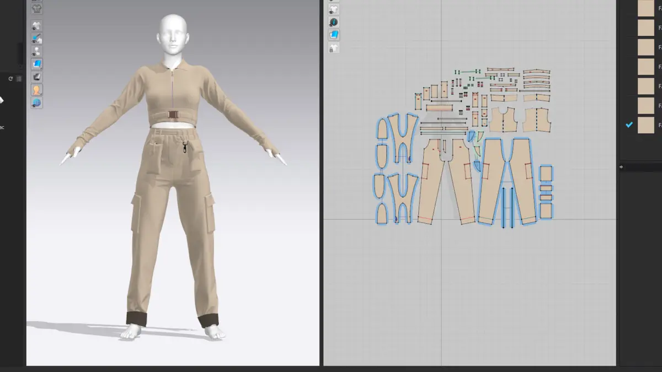Select left front bodice pattern piece
Image resolution: width=662 pixels, height=372 pixels.
click(503, 120)
